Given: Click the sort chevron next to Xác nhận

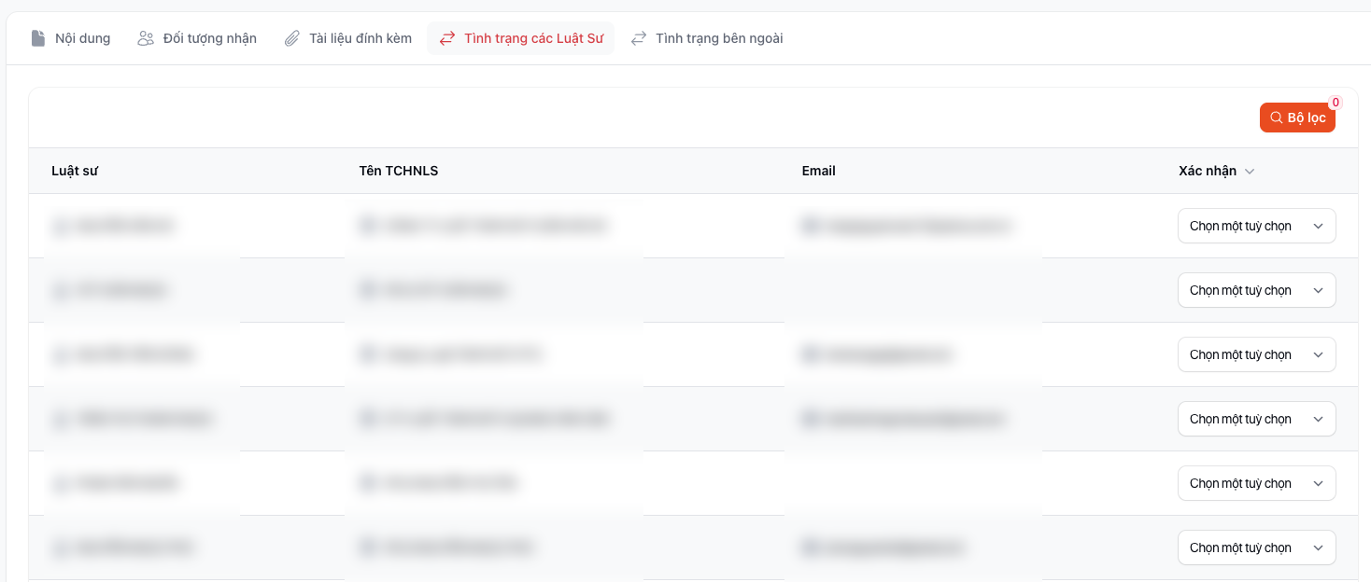Looking at the screenshot, I should click(1250, 172).
